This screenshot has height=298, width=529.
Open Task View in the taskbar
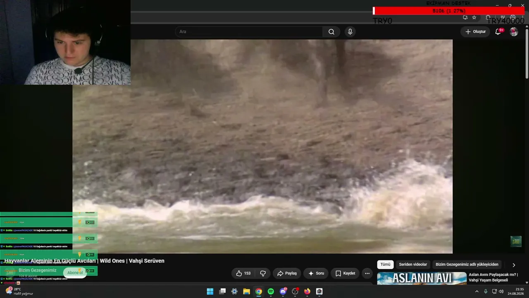tap(222, 291)
